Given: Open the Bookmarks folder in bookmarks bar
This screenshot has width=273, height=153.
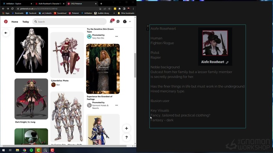Looking at the screenshot, I should [18, 13].
